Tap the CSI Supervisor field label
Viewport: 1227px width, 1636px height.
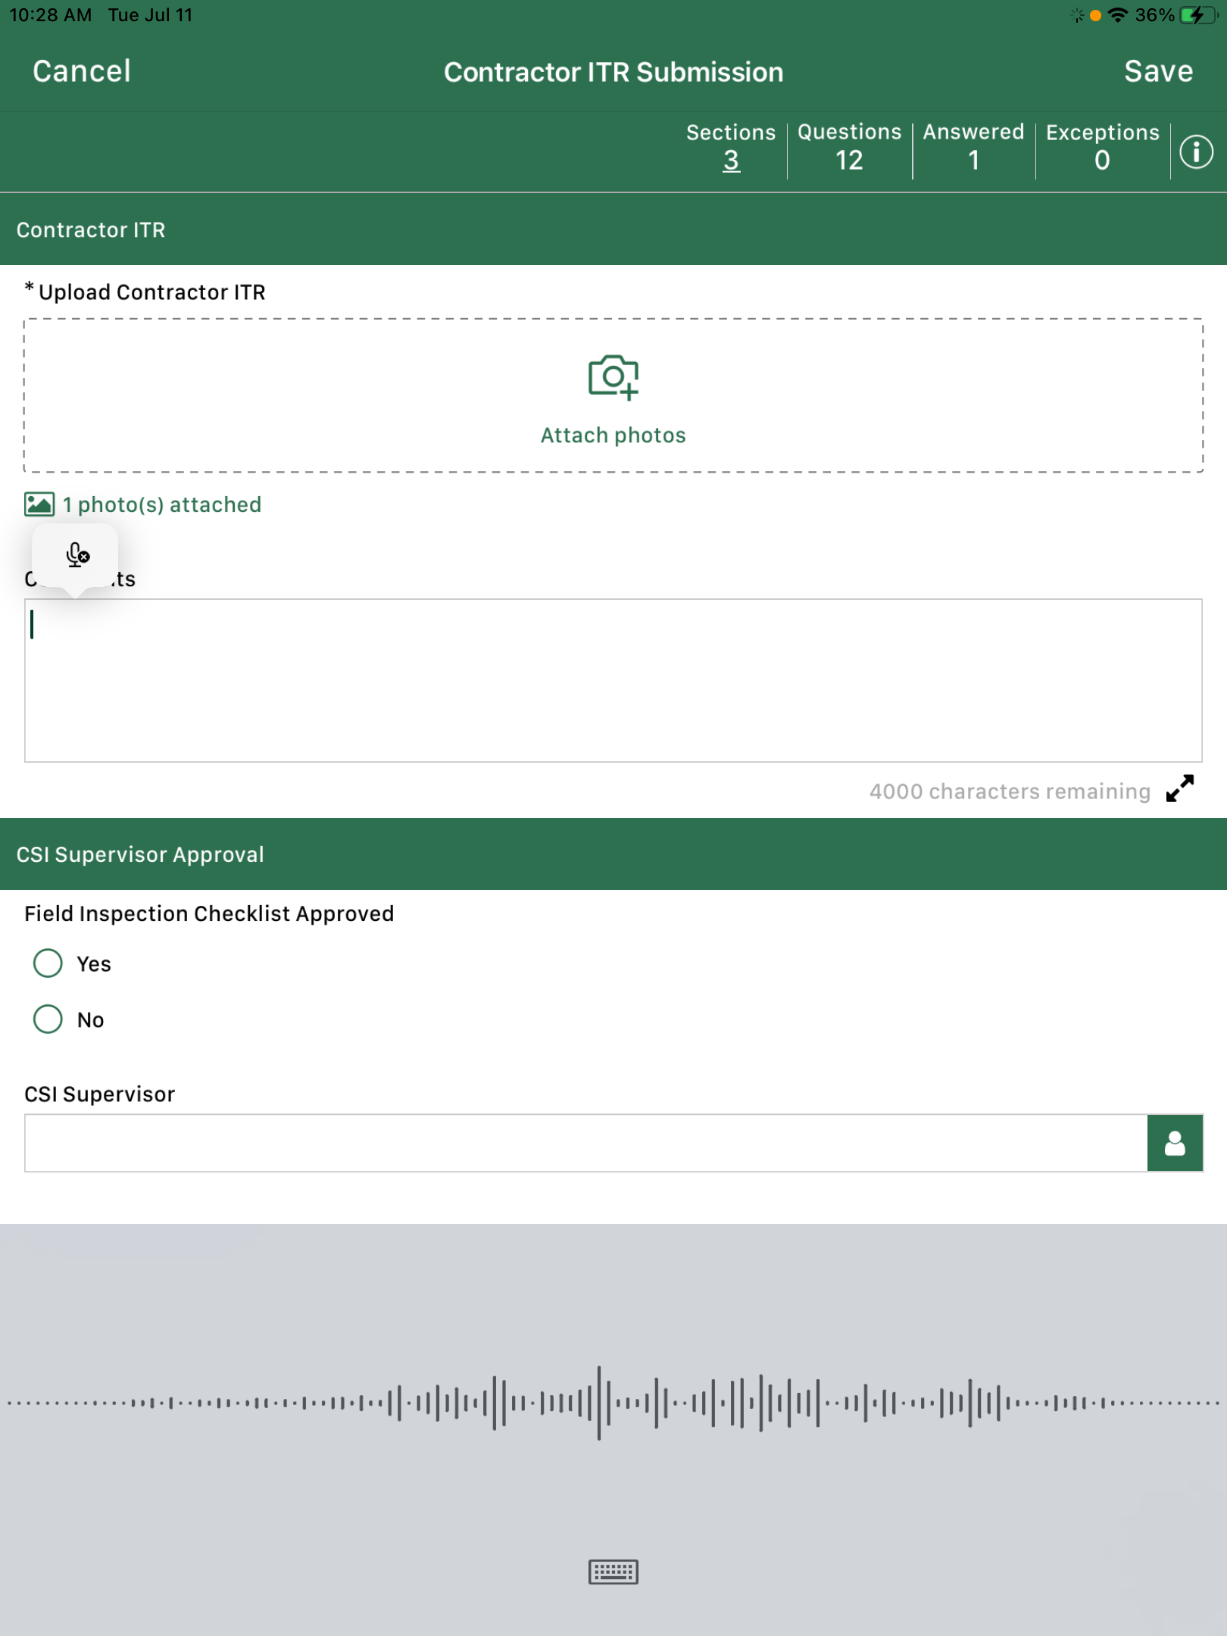click(x=100, y=1094)
